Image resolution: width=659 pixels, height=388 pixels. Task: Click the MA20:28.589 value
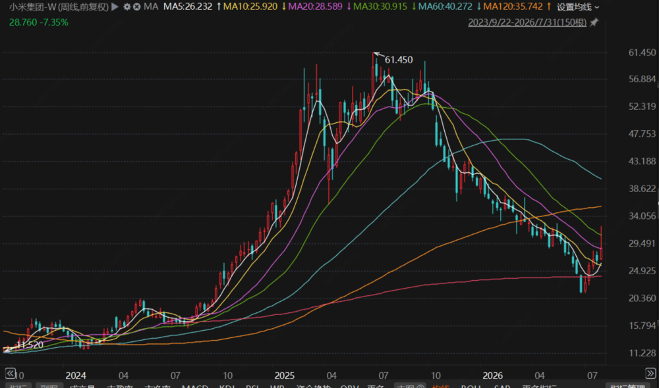click(x=315, y=7)
